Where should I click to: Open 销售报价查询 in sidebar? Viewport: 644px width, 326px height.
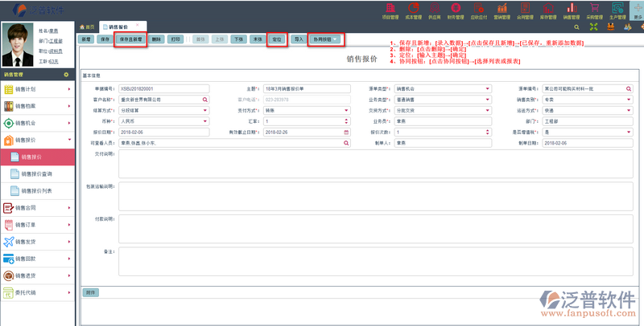[37, 174]
